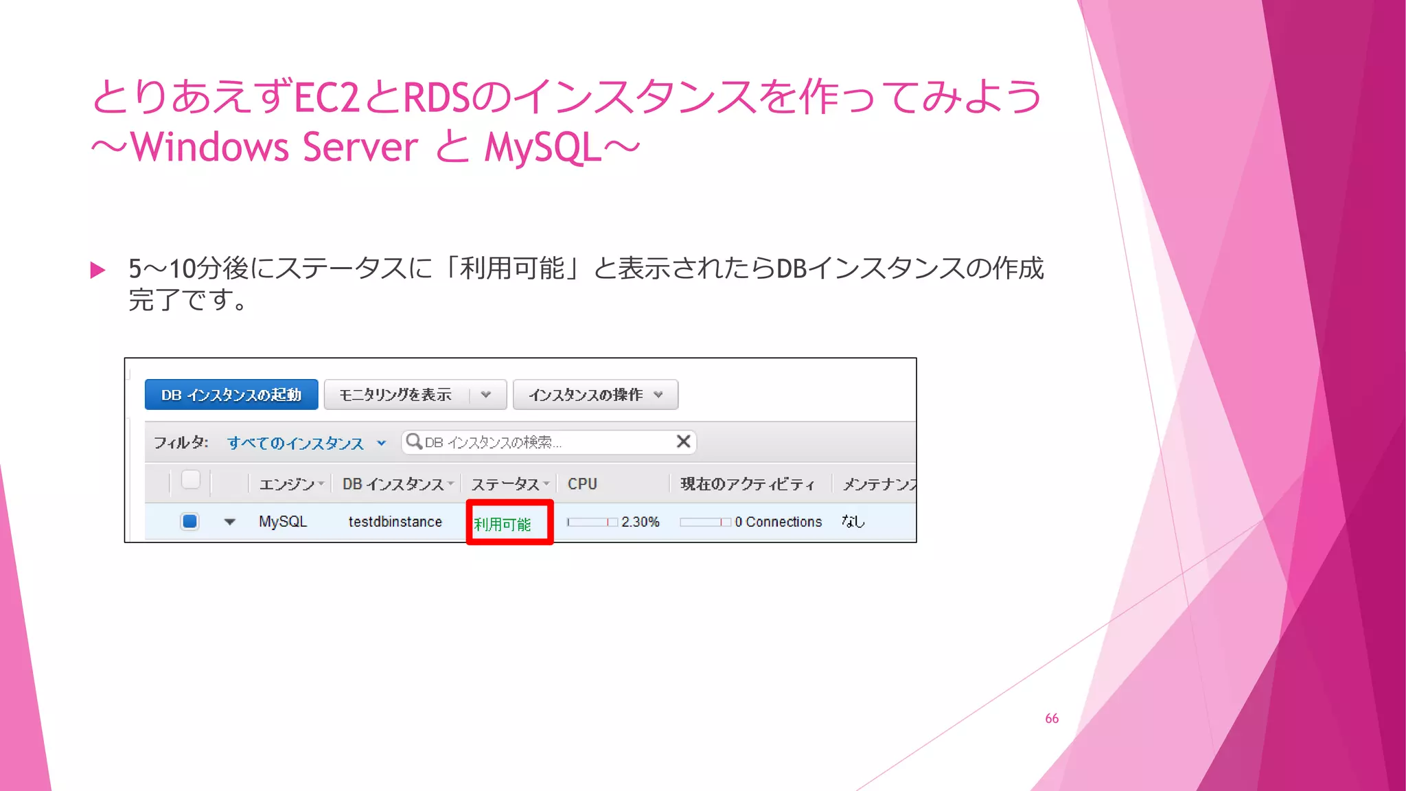This screenshot has width=1406, height=791.
Task: Click the 利用可能 status text
Action: tap(503, 525)
